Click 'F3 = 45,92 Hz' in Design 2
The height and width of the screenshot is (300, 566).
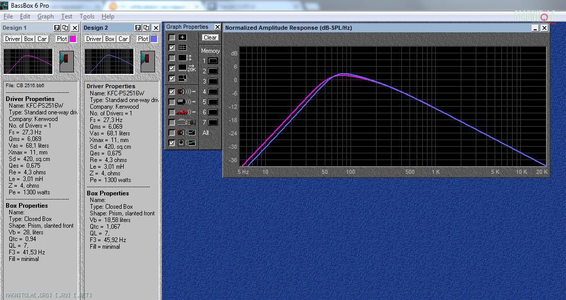pos(108,240)
